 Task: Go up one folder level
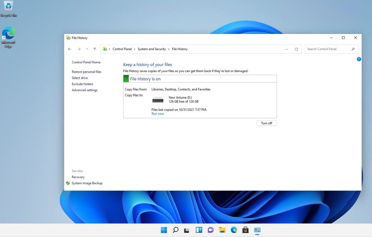tap(95, 49)
